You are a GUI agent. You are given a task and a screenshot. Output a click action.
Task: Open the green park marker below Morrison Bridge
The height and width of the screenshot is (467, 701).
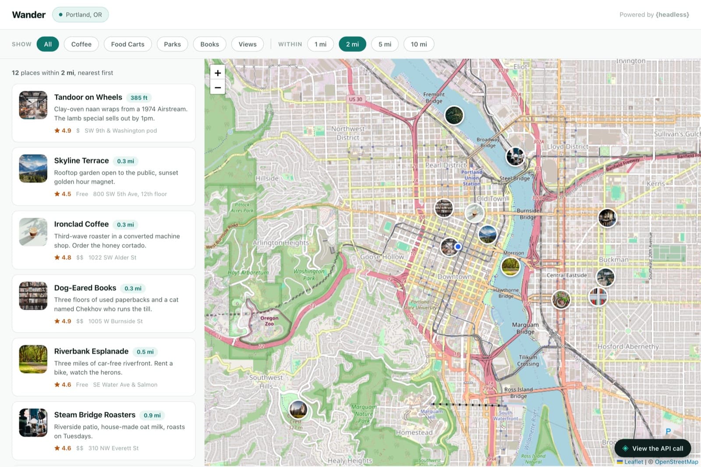click(x=510, y=266)
